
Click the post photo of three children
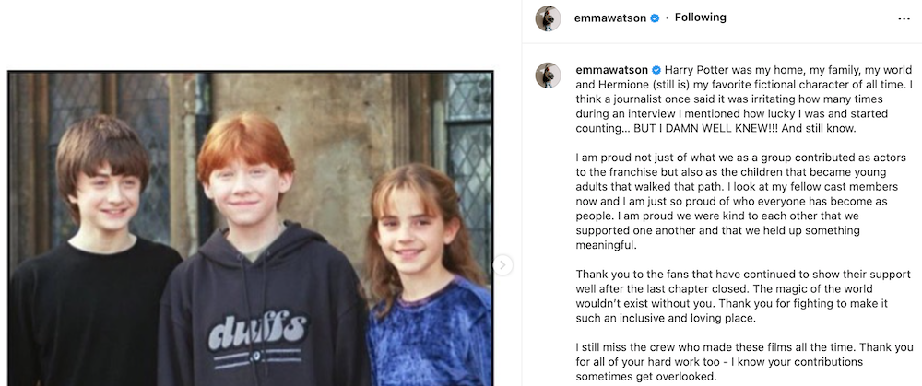point(251,228)
